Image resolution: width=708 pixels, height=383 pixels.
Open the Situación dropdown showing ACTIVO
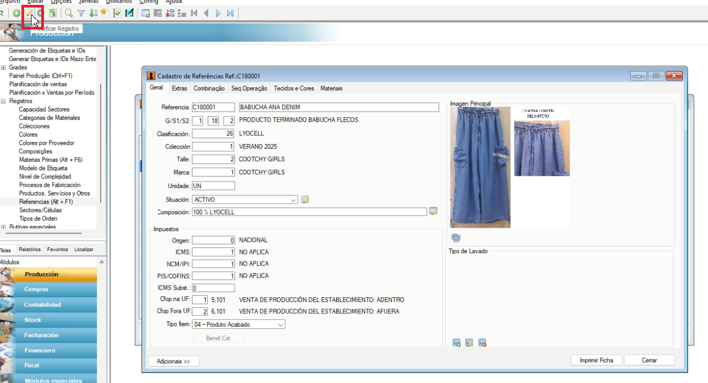245,200
